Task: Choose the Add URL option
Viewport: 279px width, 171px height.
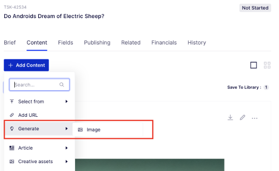Action: (39, 115)
